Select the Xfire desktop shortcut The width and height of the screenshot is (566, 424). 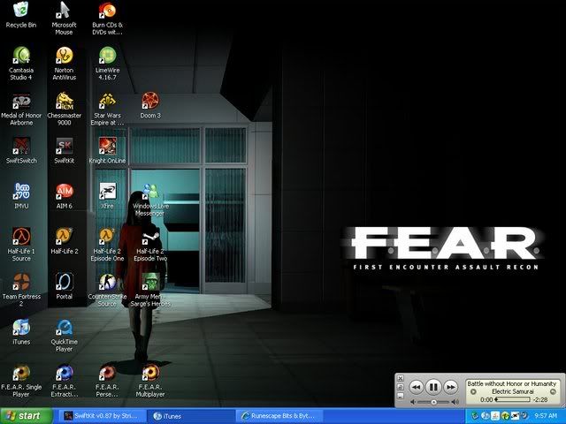pyautogui.click(x=107, y=196)
